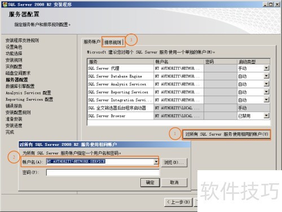Click 功能选择 step in sidebar
The image size is (282, 212).
14,54
